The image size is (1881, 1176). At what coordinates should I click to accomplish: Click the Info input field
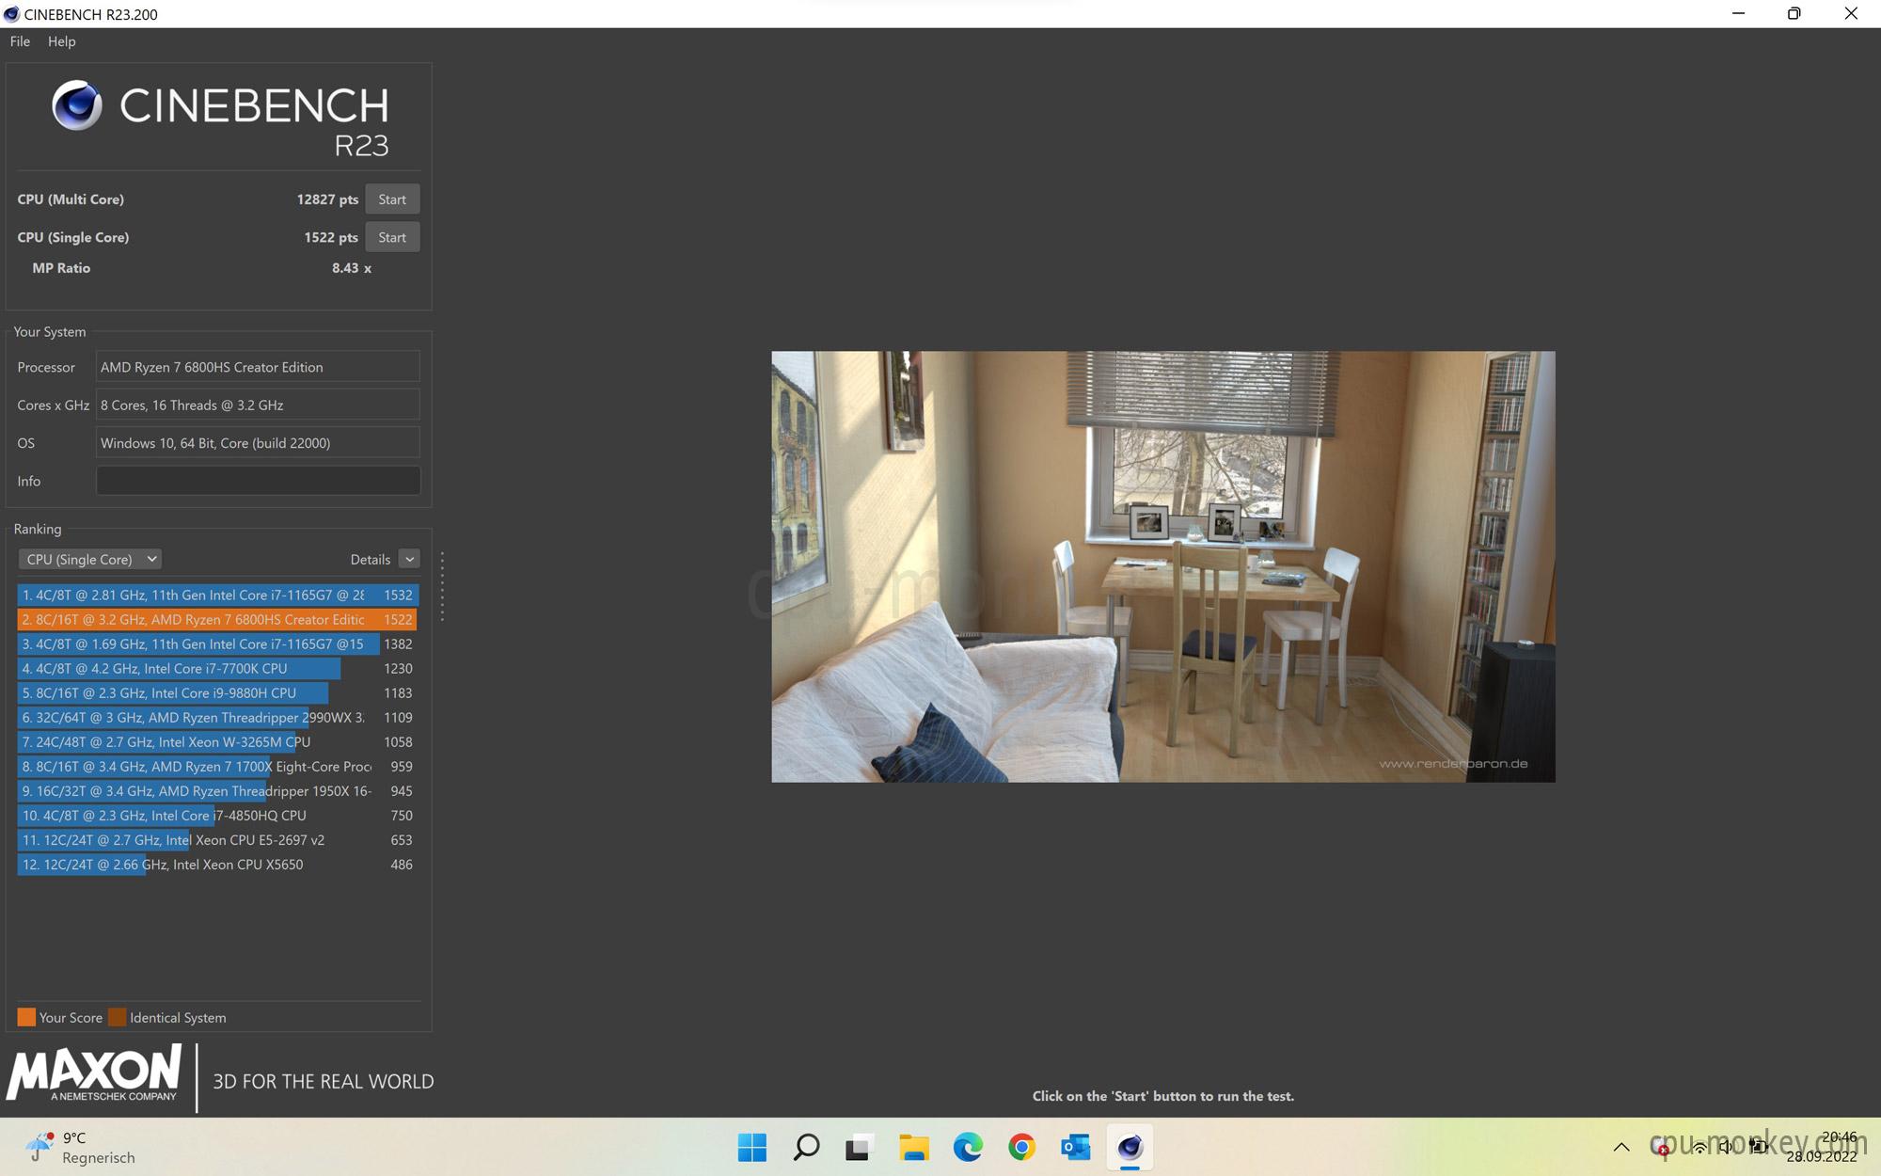tap(258, 481)
